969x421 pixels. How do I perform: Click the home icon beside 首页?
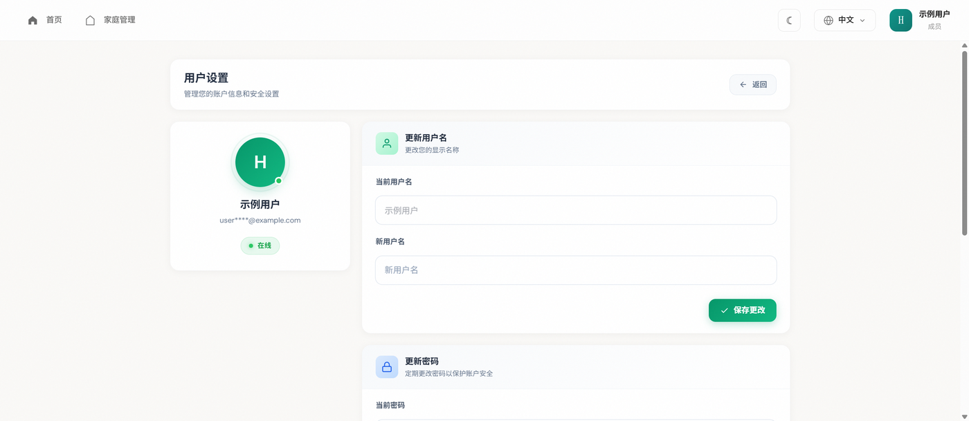[x=33, y=20]
